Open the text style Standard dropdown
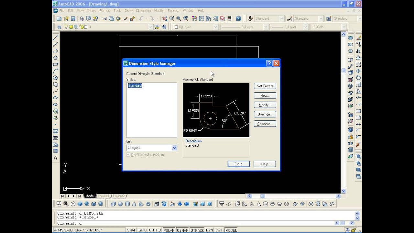The height and width of the screenshot is (233, 414). (x=281, y=18)
